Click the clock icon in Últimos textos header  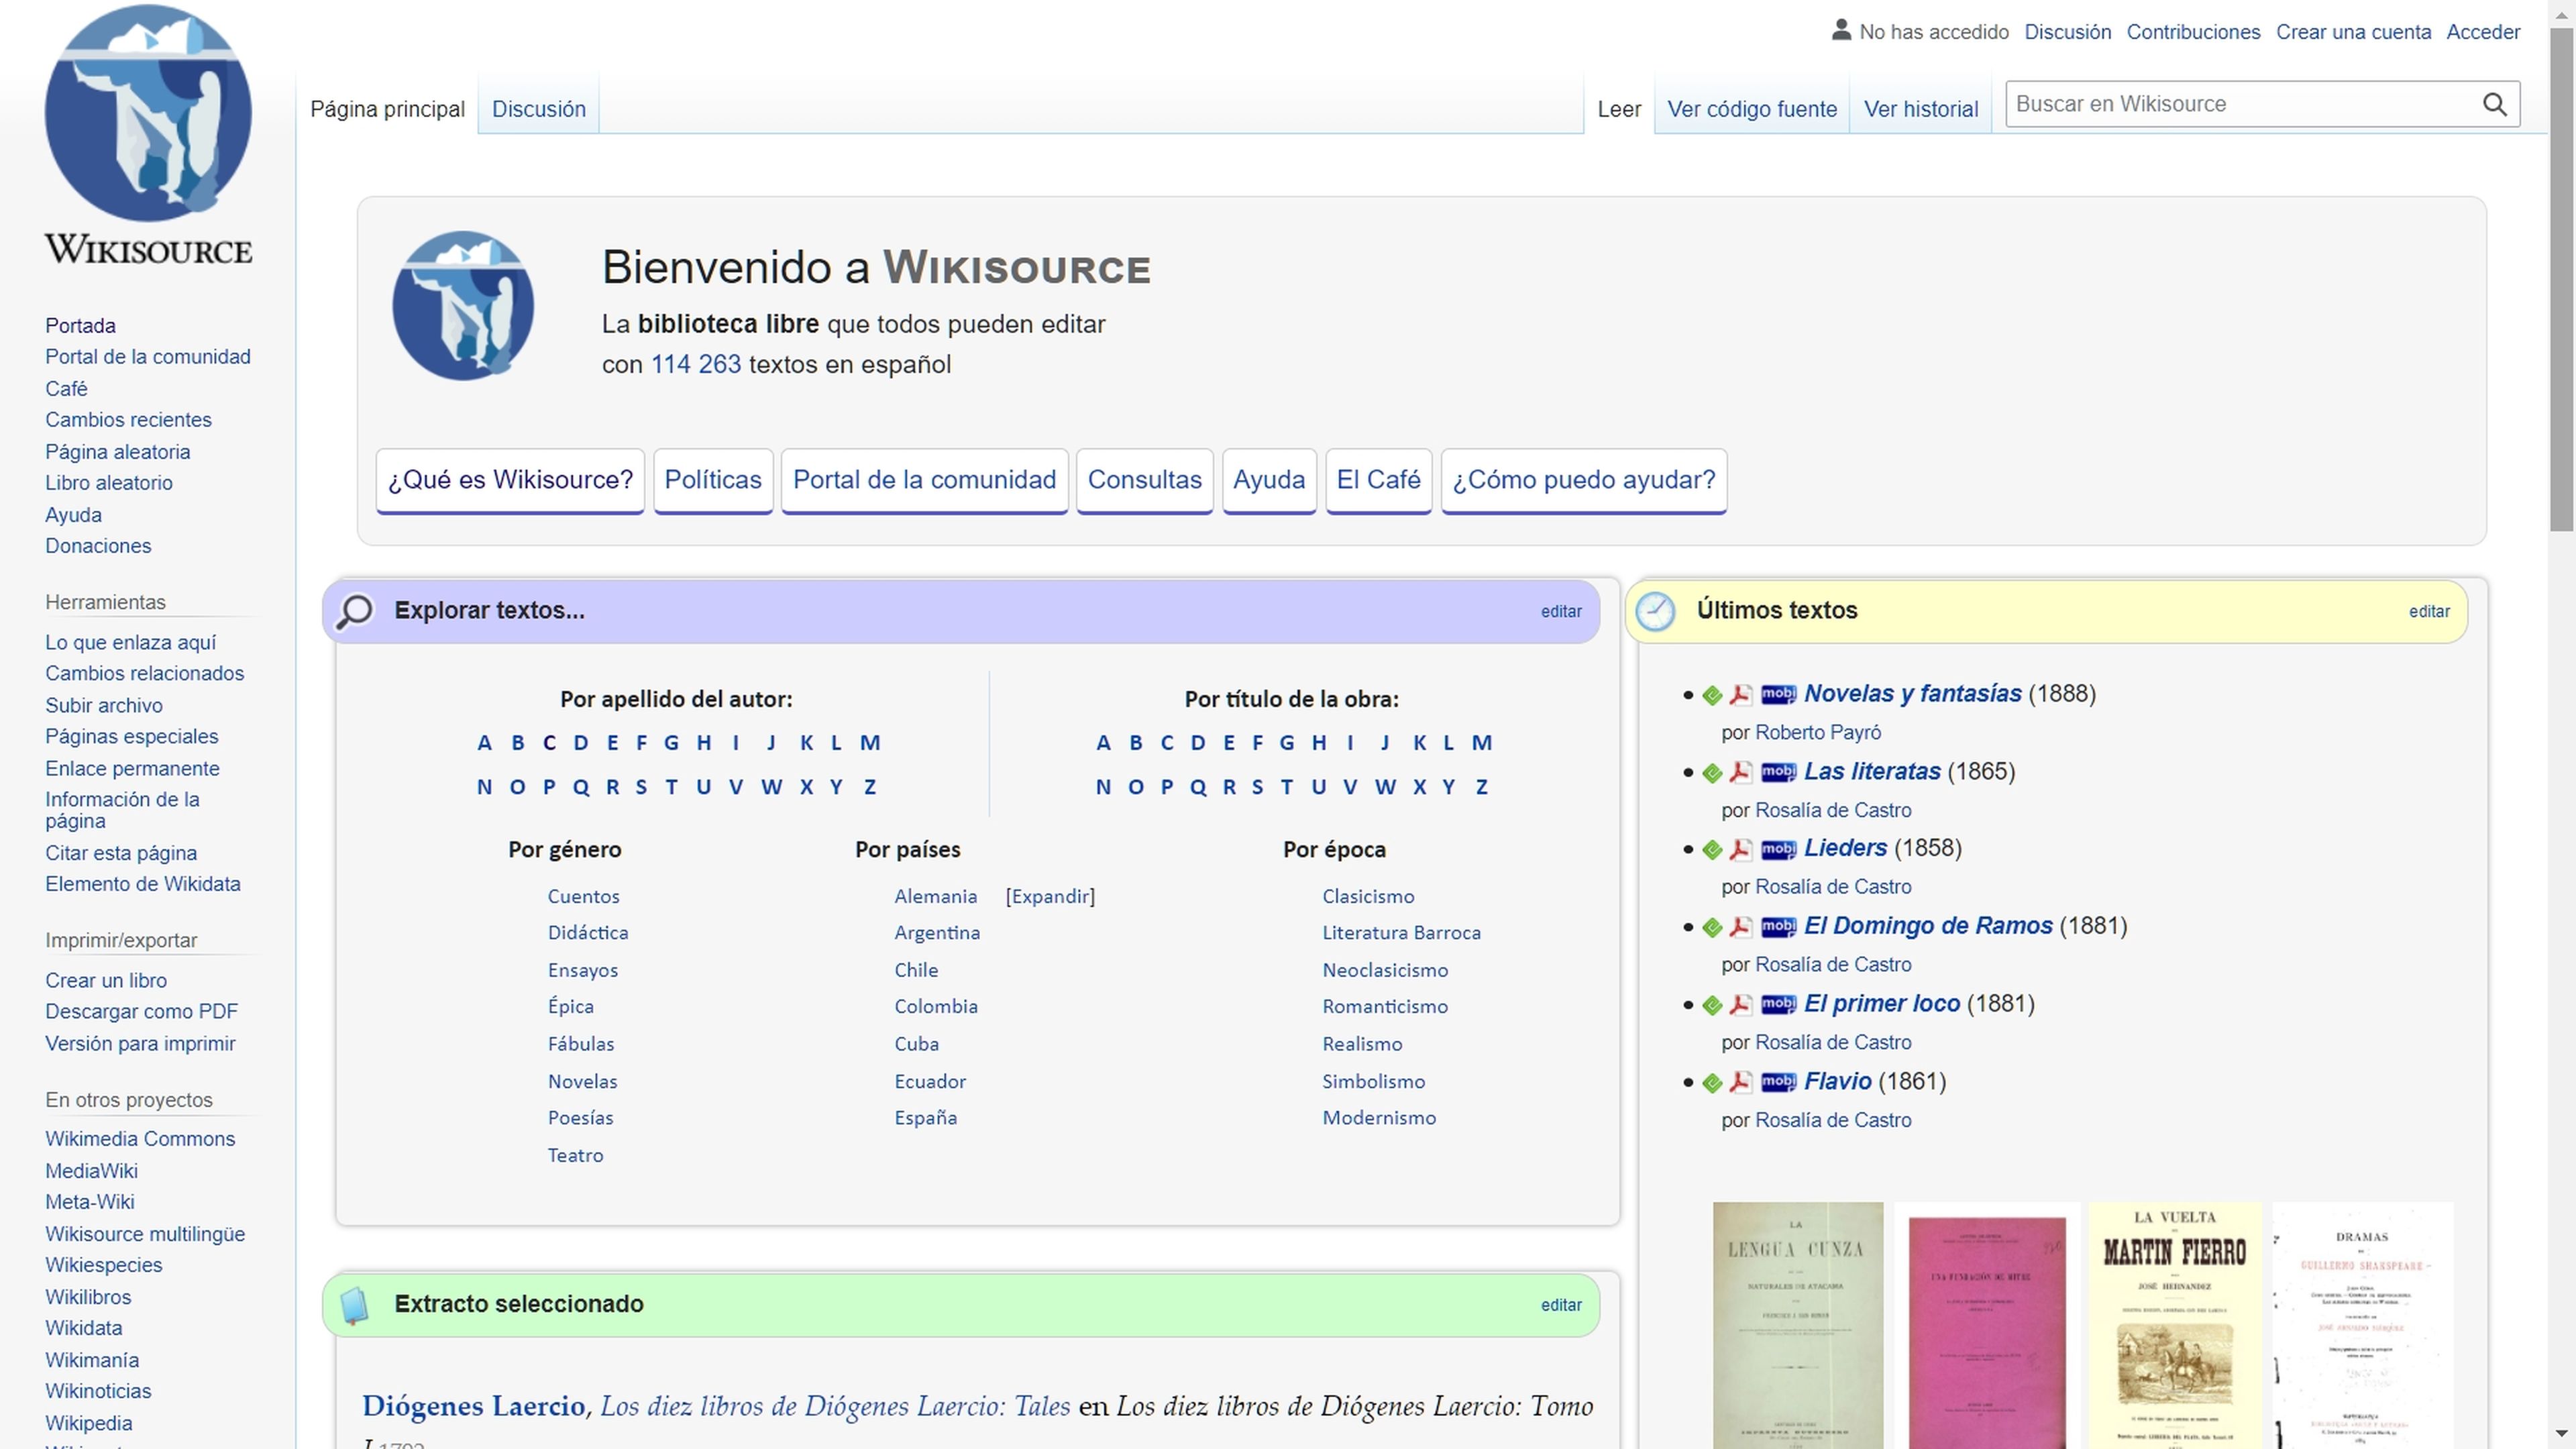(1655, 611)
